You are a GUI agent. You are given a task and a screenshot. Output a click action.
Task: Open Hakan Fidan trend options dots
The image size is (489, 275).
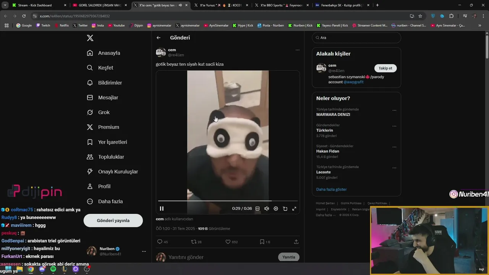pyautogui.click(x=394, y=147)
